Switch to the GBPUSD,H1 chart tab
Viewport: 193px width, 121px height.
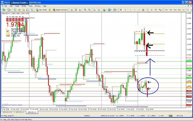20,112
